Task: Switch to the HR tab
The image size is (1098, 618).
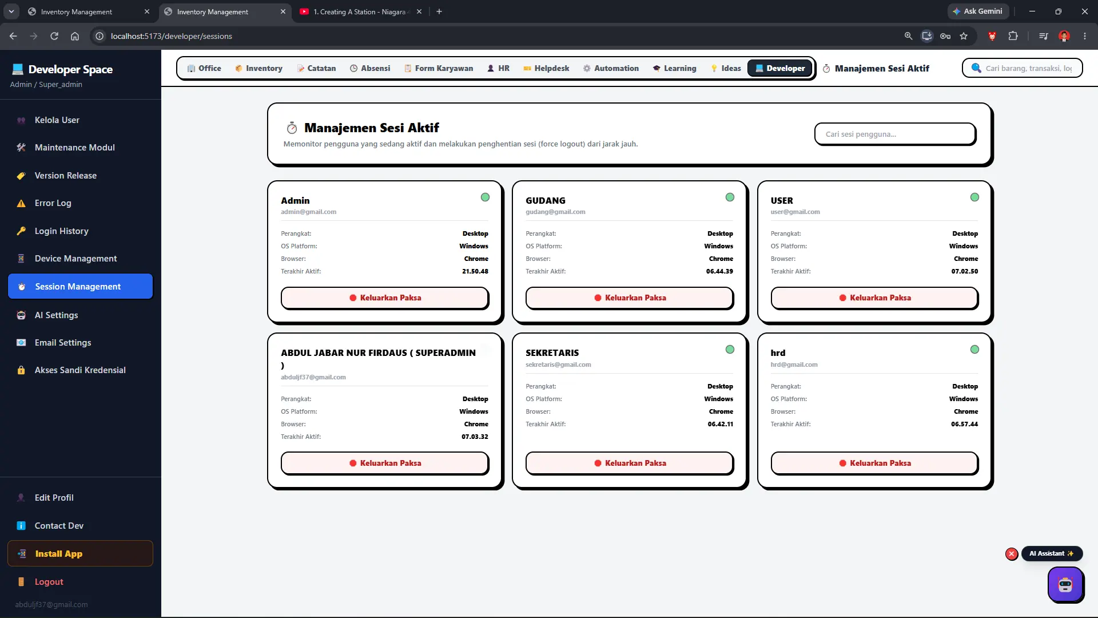Action: click(x=498, y=68)
